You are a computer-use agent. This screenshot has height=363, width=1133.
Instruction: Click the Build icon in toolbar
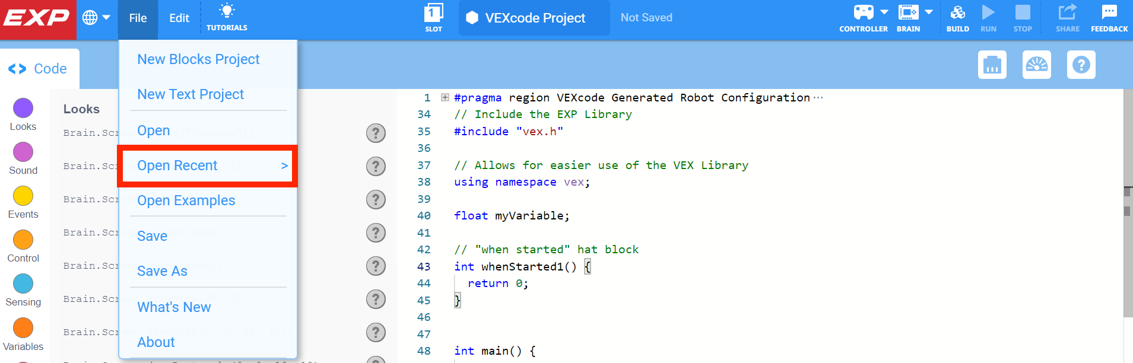pyautogui.click(x=957, y=13)
